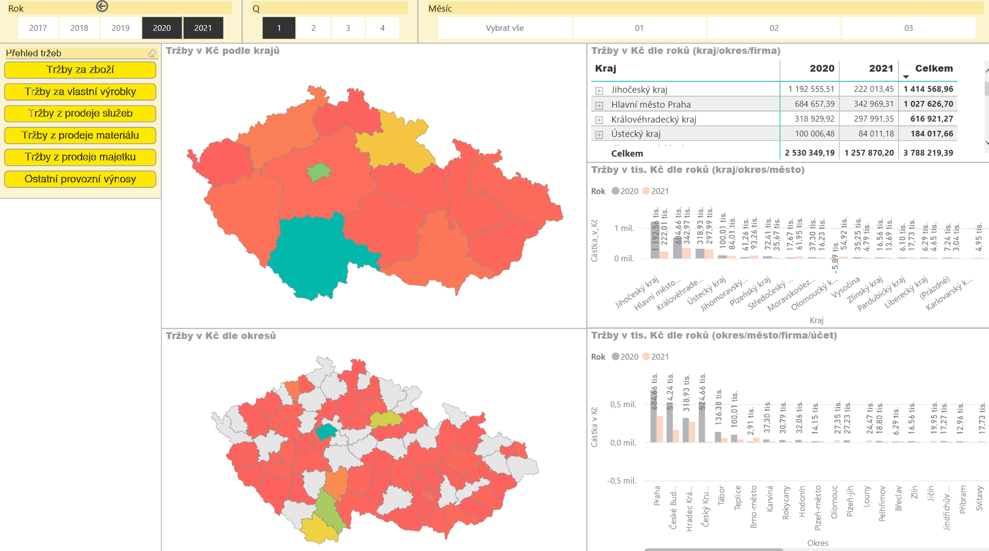Viewport: 989px width, 551px height.
Task: Select the green Praha region on kraj map
Action: (319, 172)
